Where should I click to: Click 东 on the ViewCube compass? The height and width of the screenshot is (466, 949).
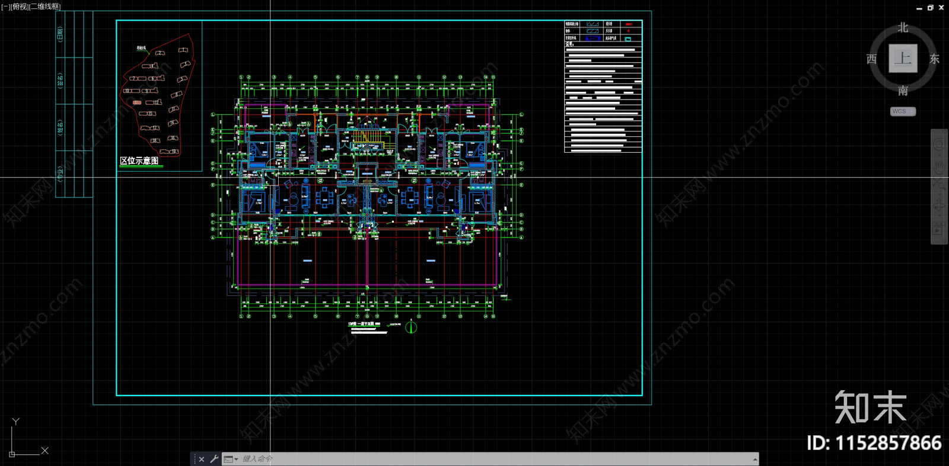click(934, 59)
